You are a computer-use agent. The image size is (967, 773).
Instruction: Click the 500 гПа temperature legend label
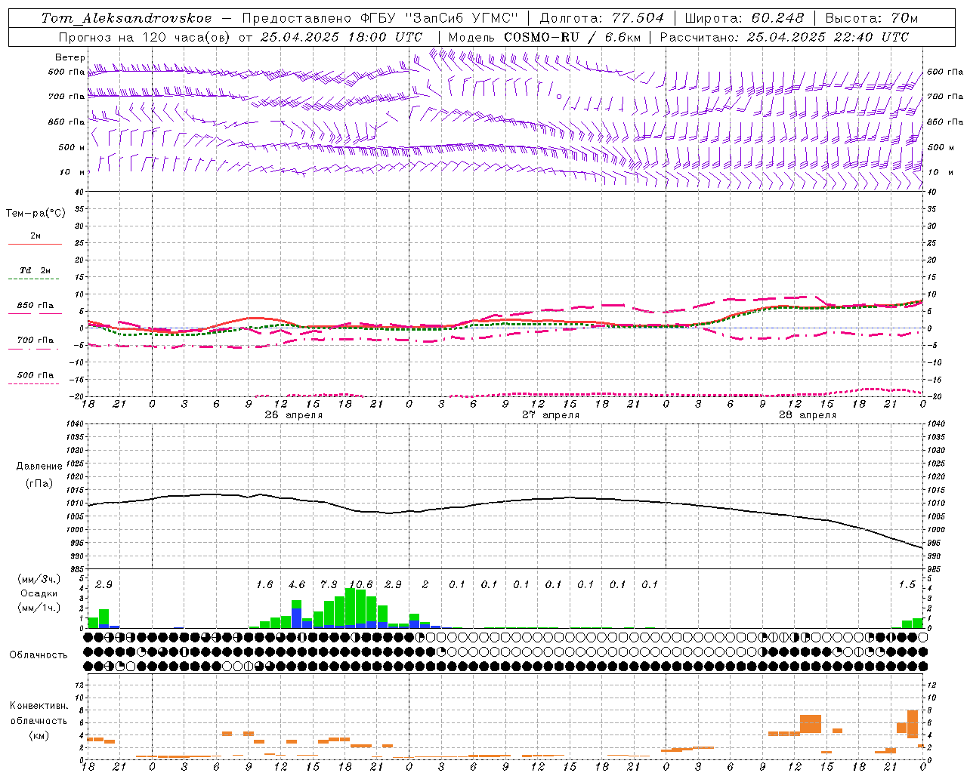[36, 375]
